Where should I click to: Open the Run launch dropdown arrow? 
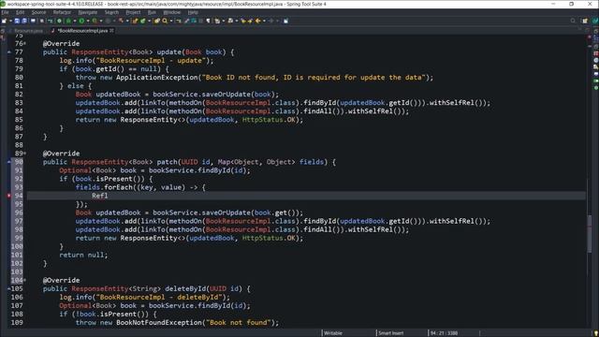(87, 21)
